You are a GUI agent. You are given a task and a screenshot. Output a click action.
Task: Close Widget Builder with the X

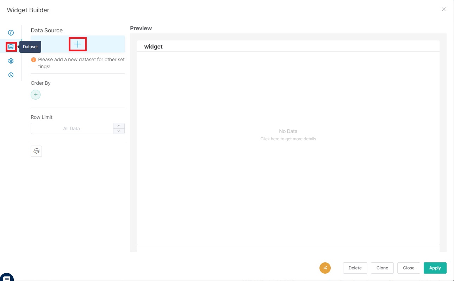(x=443, y=9)
